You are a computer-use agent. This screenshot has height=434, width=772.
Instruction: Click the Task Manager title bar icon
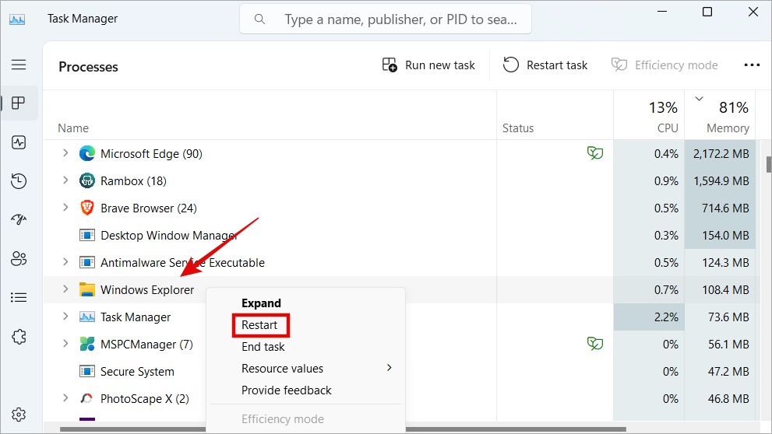17,19
